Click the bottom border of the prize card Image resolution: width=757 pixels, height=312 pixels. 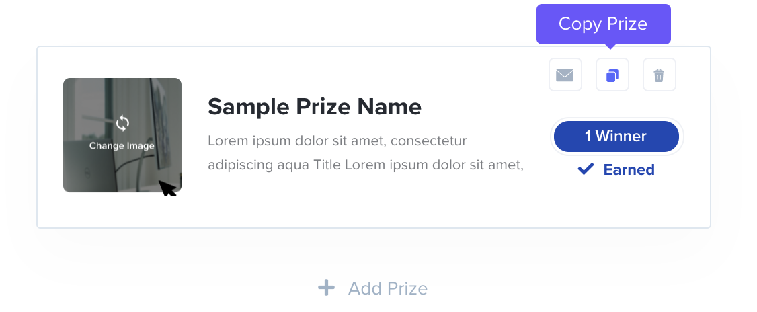coord(373,227)
